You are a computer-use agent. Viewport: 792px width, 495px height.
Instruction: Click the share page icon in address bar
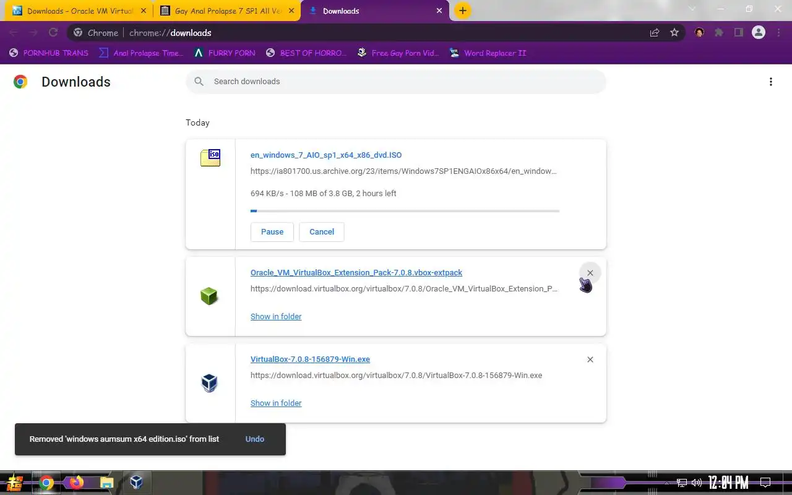click(654, 33)
